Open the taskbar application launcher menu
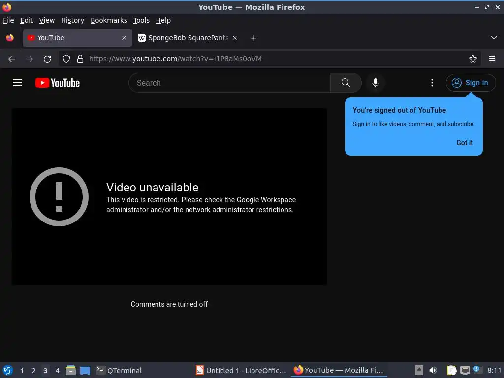Image resolution: width=504 pixels, height=378 pixels. [8, 370]
